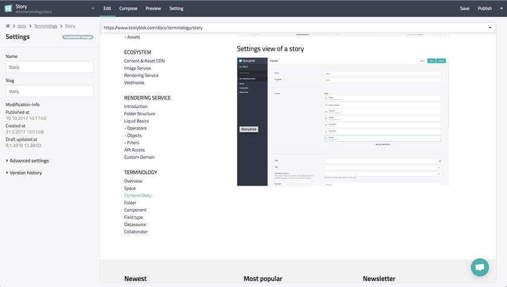Image resolution: width=507 pixels, height=287 pixels.
Task: Go to home via breadcrumb icon
Action: (x=8, y=26)
